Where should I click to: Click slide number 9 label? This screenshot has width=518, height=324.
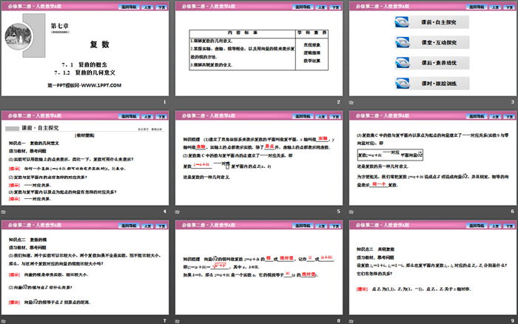click(x=512, y=321)
